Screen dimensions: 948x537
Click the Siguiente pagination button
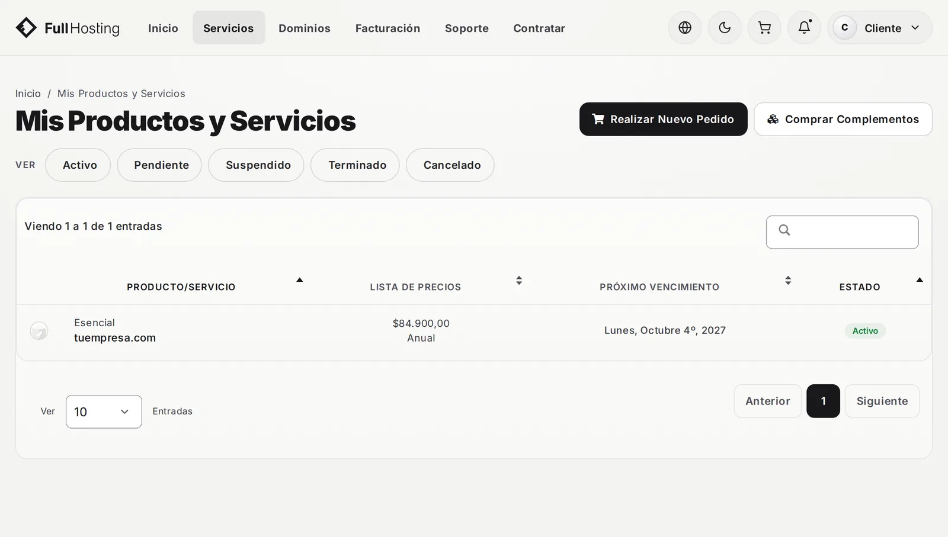pos(882,401)
